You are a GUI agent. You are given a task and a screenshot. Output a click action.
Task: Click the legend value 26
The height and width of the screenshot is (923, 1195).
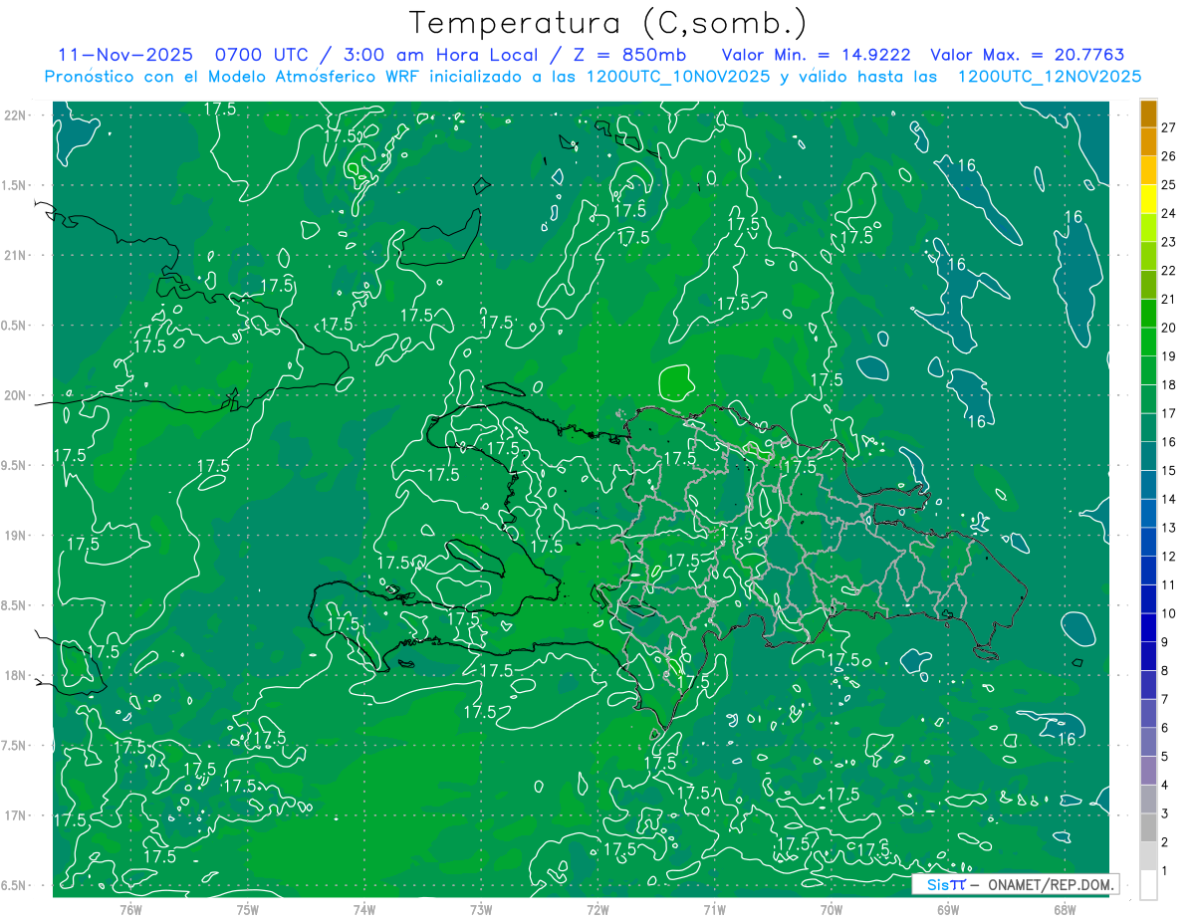click(x=1169, y=156)
